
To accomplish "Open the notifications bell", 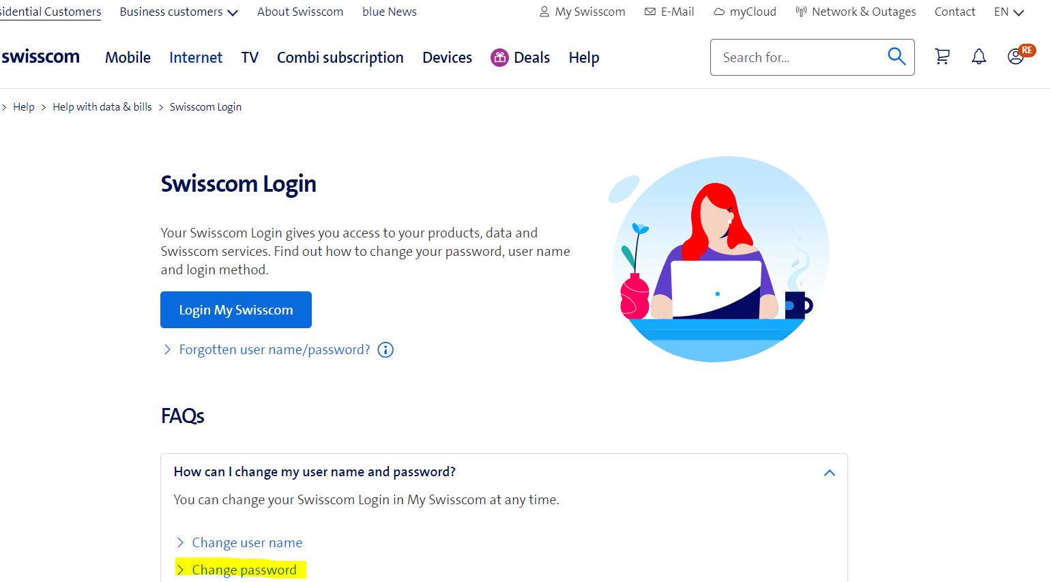I will 979,57.
